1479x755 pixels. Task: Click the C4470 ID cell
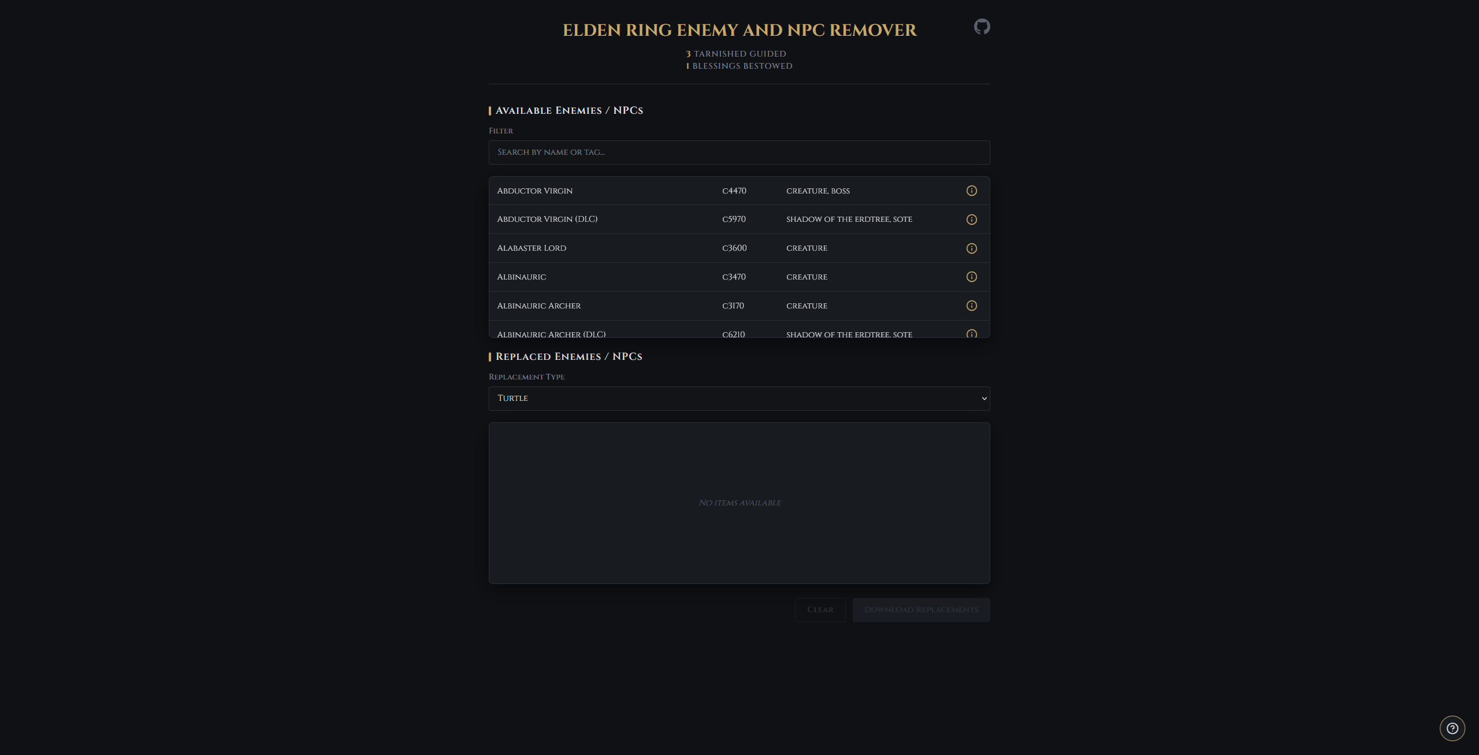[734, 191]
